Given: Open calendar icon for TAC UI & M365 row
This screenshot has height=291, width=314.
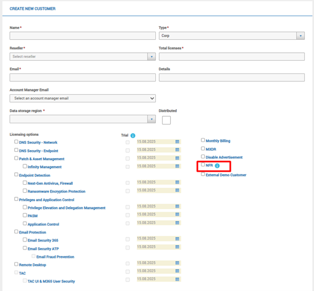Looking at the screenshot, I should click(x=177, y=279).
